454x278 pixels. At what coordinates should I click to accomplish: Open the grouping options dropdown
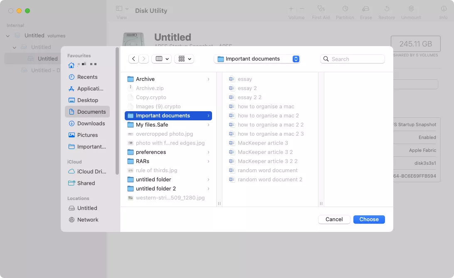[x=184, y=59]
